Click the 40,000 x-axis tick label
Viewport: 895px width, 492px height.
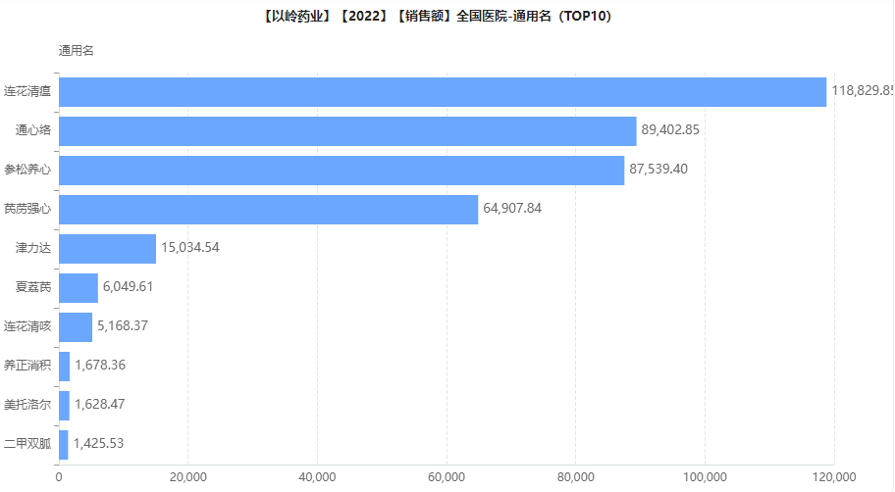pyautogui.click(x=317, y=477)
